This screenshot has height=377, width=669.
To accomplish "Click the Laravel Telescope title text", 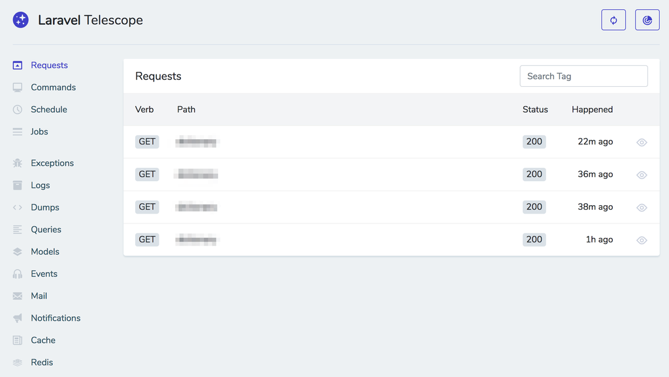I will point(90,20).
